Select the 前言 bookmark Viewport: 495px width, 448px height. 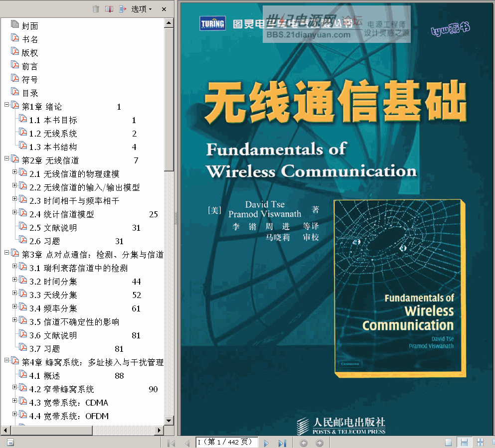30,66
